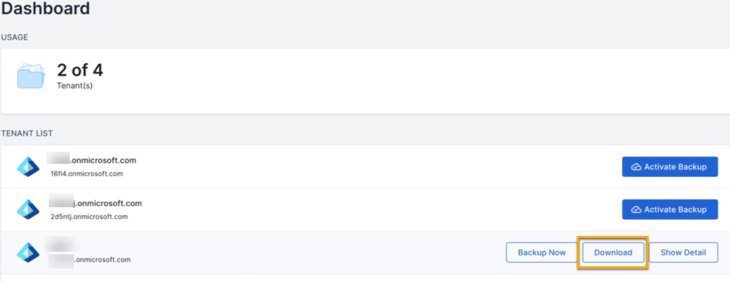This screenshot has width=730, height=282.
Task: Click the 16fl4.onmicrosoft.com subdomain text
Action: pyautogui.click(x=87, y=174)
